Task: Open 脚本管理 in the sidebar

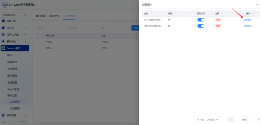Action: (12, 76)
